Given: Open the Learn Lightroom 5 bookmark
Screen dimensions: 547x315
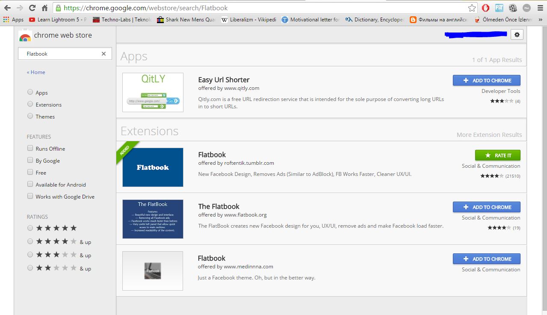Looking at the screenshot, I should click(58, 19).
